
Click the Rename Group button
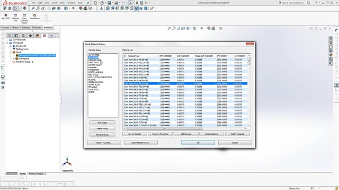point(102,135)
